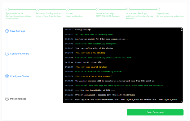190x121 pixels.
Task: Click the Advanced Settings checkmark icon
Action: point(128,9)
